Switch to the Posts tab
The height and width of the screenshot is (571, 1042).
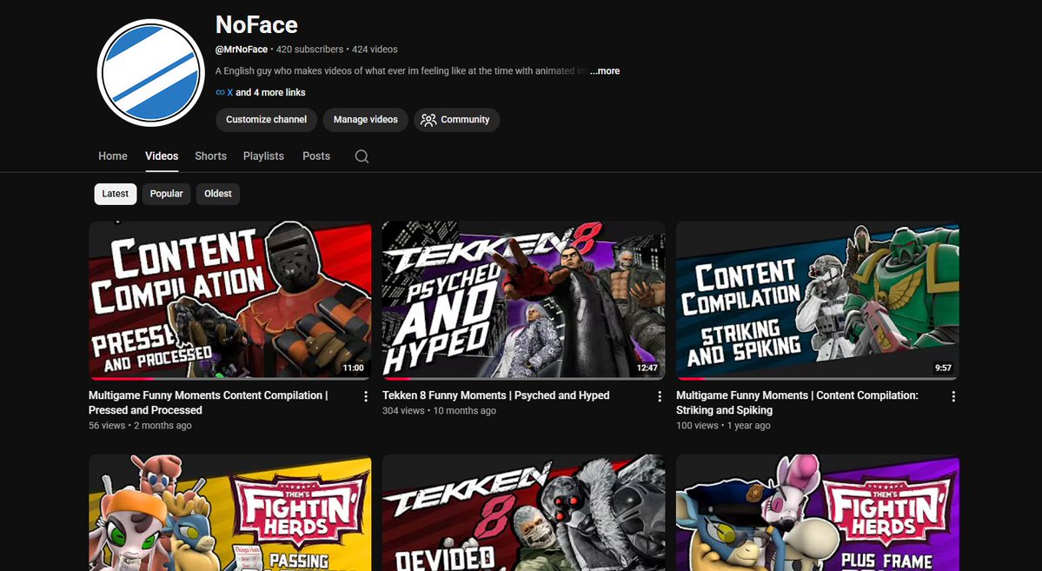click(316, 156)
